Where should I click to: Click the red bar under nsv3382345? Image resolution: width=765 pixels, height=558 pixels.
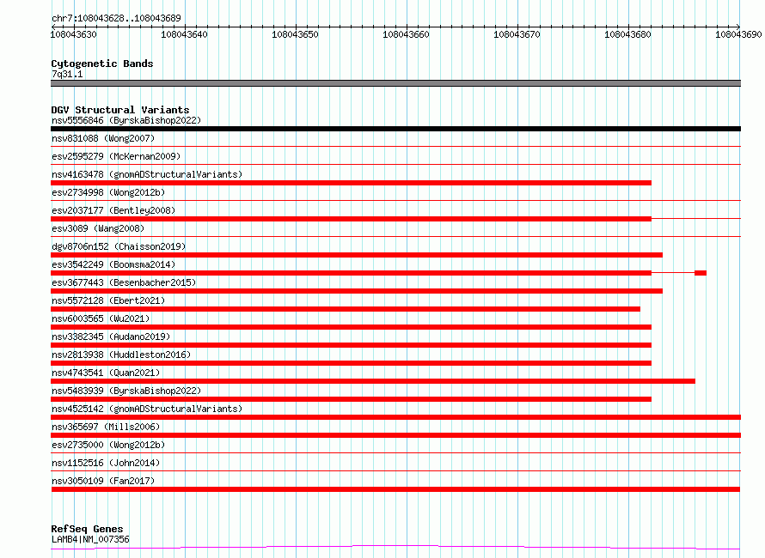[352, 345]
